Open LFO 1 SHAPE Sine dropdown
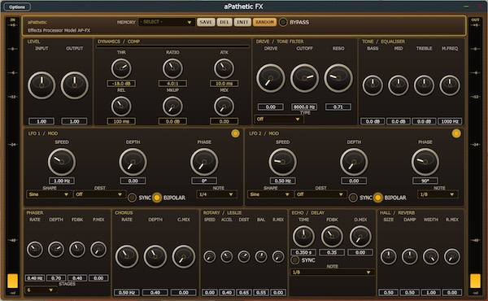The width and height of the screenshot is (488, 301). [49, 194]
